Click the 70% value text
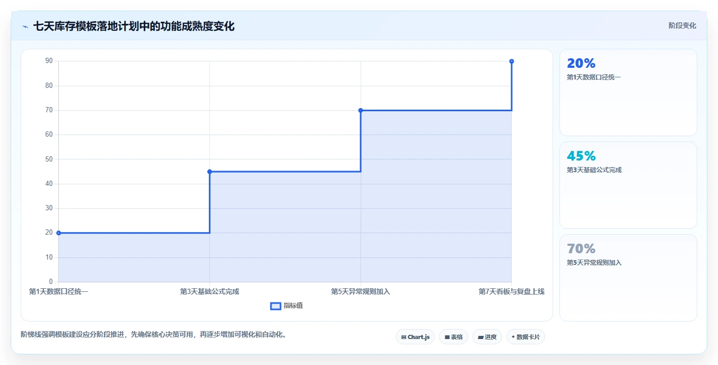Screen dimensions: 718x365 pyautogui.click(x=581, y=249)
